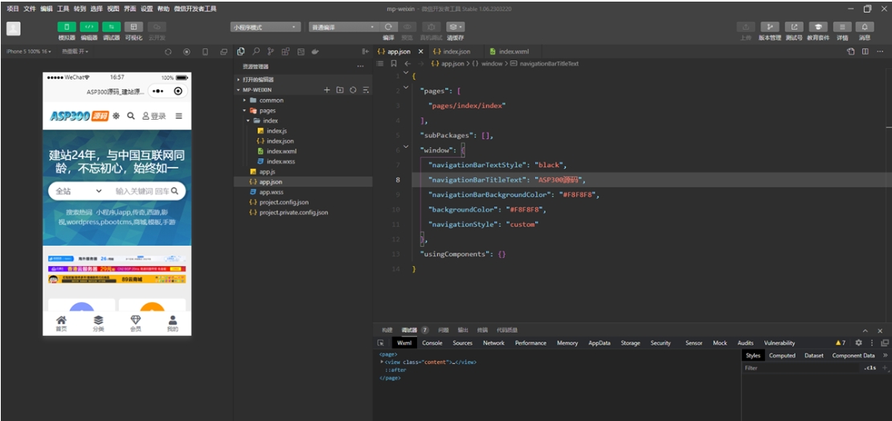The image size is (892, 421).
Task: Expand the view class content node
Action: tap(383, 362)
